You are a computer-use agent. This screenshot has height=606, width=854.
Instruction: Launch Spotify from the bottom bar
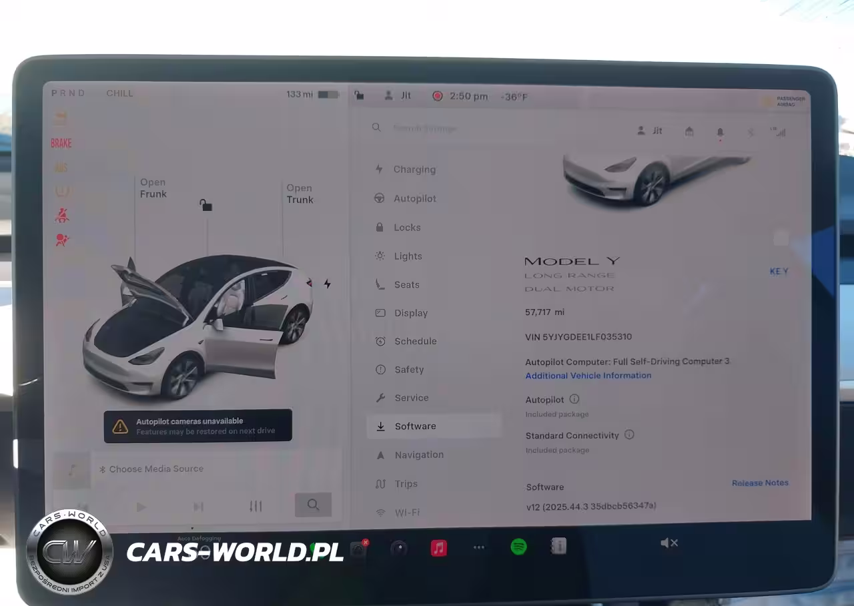pos(518,547)
